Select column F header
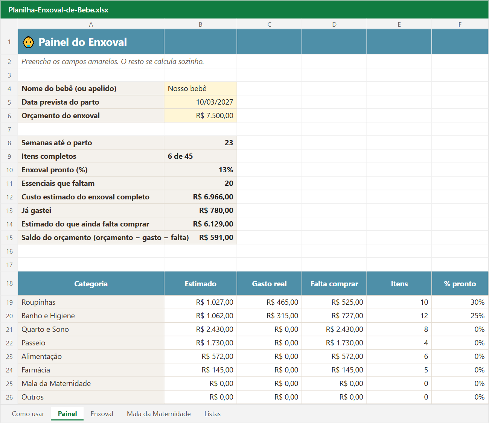 [x=460, y=24]
